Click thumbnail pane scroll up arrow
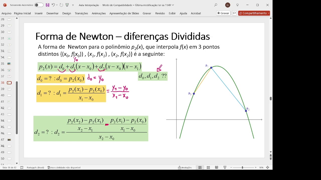 pos(17,18)
